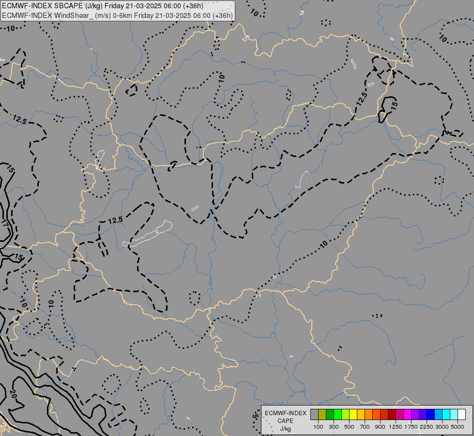Click the SBCAPE title line at the top

coord(103,6)
